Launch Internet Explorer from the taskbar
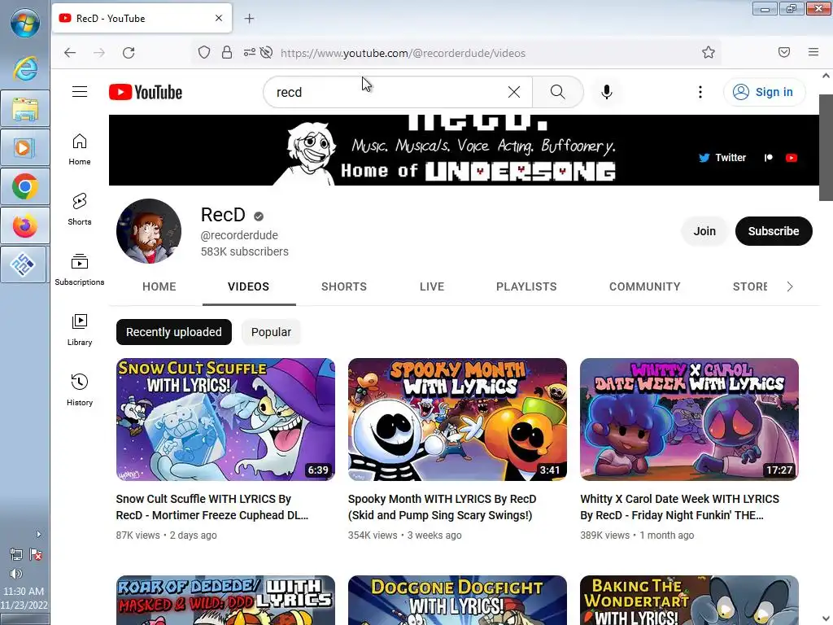The image size is (833, 625). pos(25,69)
